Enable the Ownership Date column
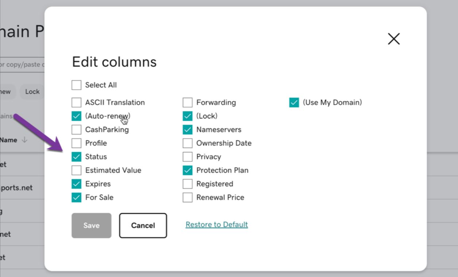This screenshot has height=277, width=458. pos(187,143)
